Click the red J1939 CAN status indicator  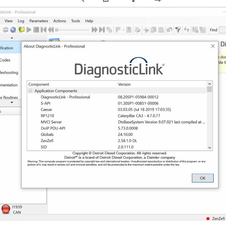pyautogui.click(x=6, y=209)
